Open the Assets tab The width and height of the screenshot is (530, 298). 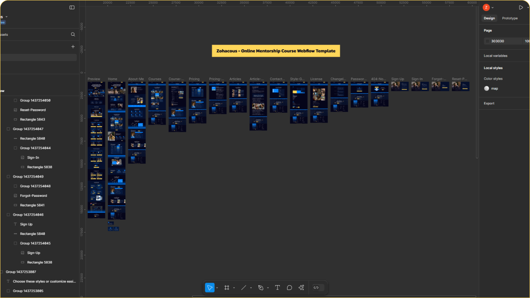pyautogui.click(x=4, y=35)
